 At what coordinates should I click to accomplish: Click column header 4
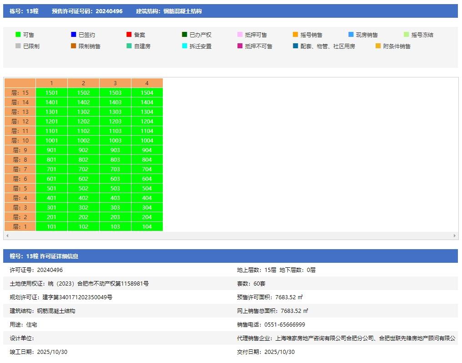coord(147,83)
